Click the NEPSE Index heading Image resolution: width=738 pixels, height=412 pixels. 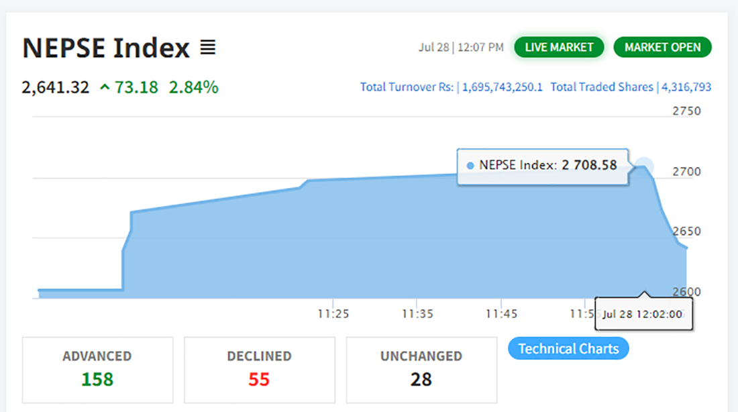tap(106, 48)
